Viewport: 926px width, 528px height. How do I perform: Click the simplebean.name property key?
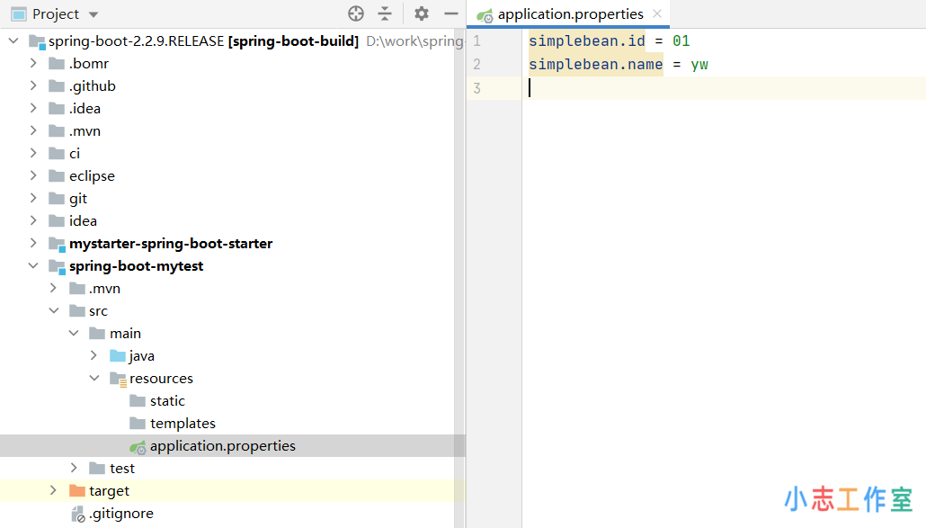[x=595, y=64]
